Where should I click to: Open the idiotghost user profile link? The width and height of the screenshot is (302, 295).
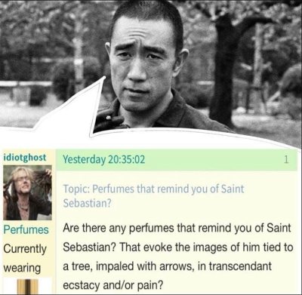[25, 158]
